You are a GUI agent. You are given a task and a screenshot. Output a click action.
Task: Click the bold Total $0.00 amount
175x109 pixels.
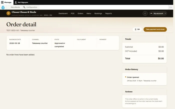tap(161, 58)
